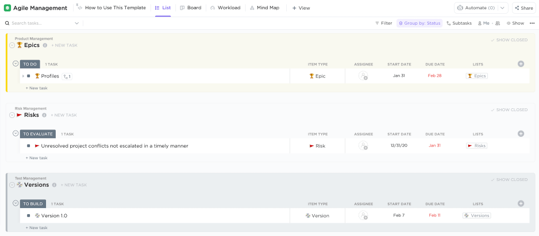Click New task under Unresolved project conflicts
This screenshot has height=236, width=539.
tap(37, 158)
